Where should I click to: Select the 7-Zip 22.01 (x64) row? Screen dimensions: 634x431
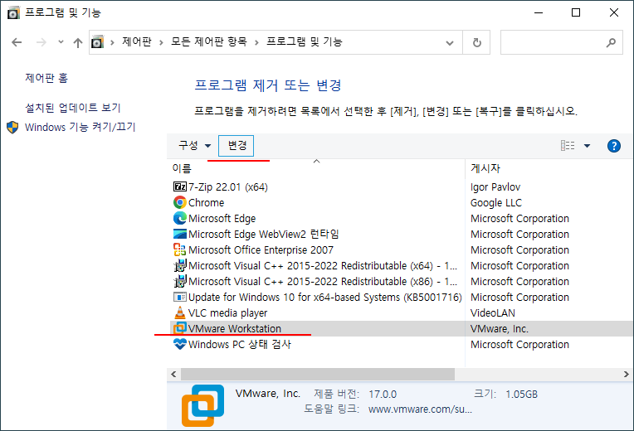pos(400,186)
